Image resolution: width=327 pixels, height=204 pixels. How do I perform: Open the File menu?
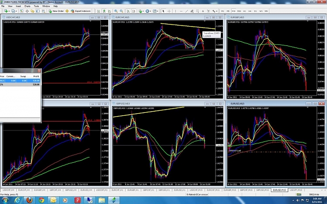(x=3, y=6)
